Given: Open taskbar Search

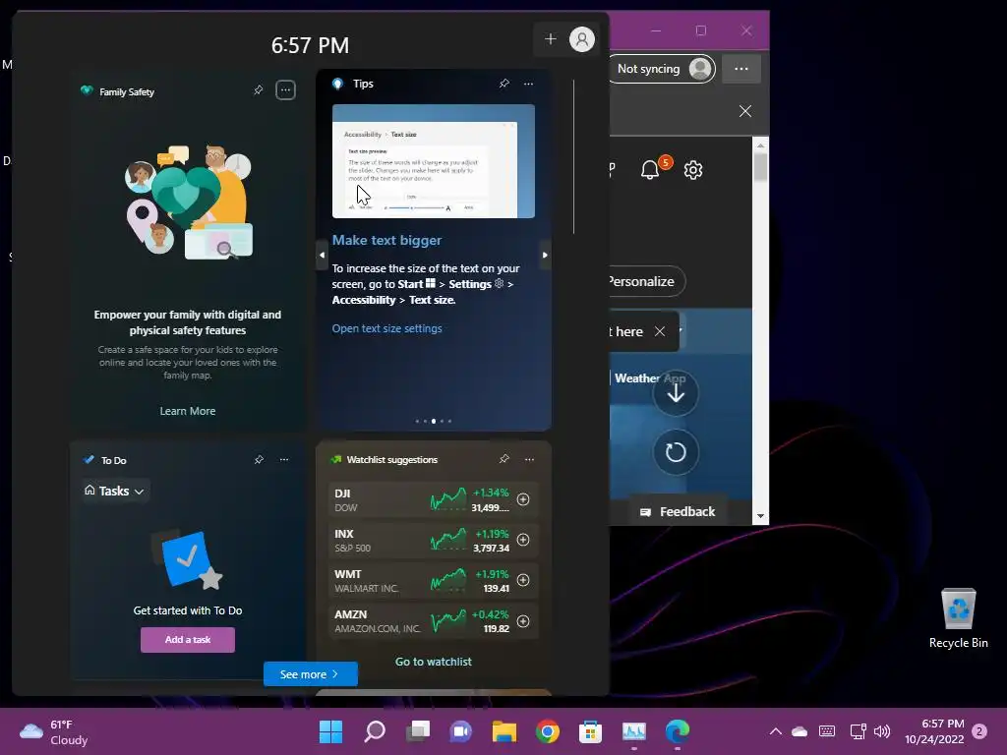Looking at the screenshot, I should [375, 731].
